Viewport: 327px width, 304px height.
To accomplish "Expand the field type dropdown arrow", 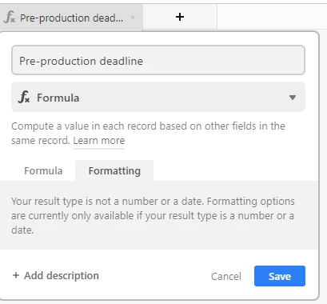I will (293, 98).
